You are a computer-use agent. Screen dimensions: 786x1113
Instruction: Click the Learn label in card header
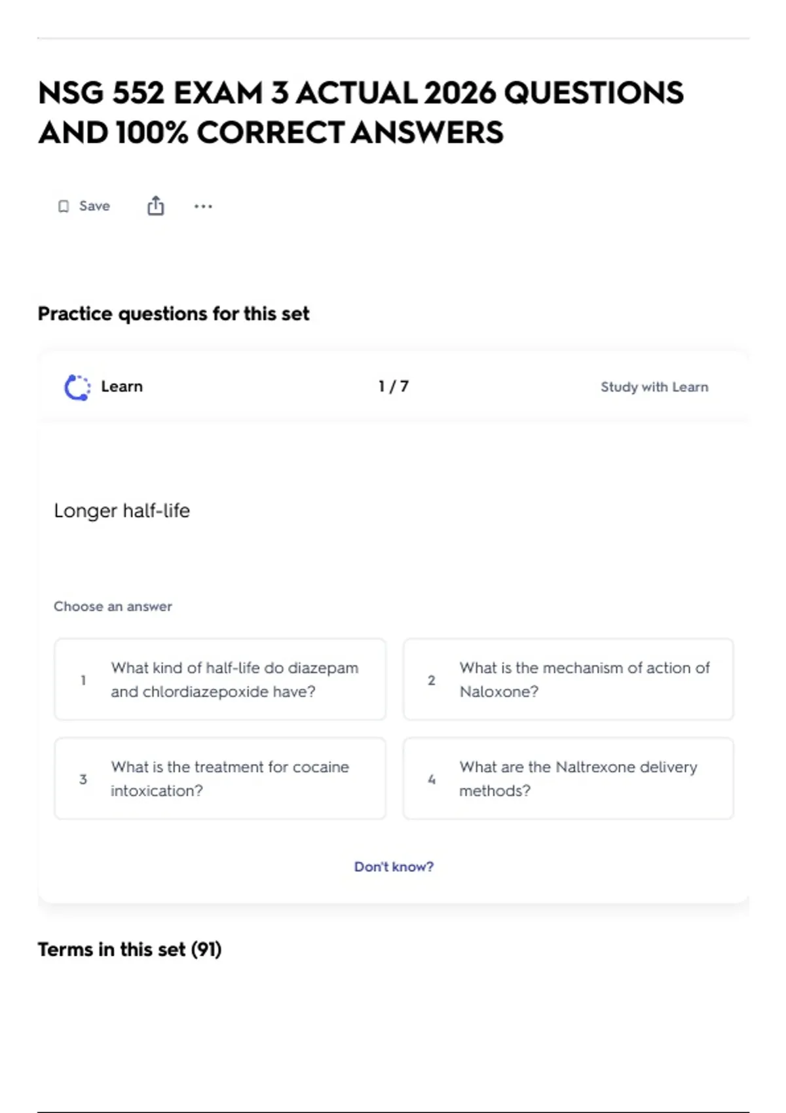point(122,386)
